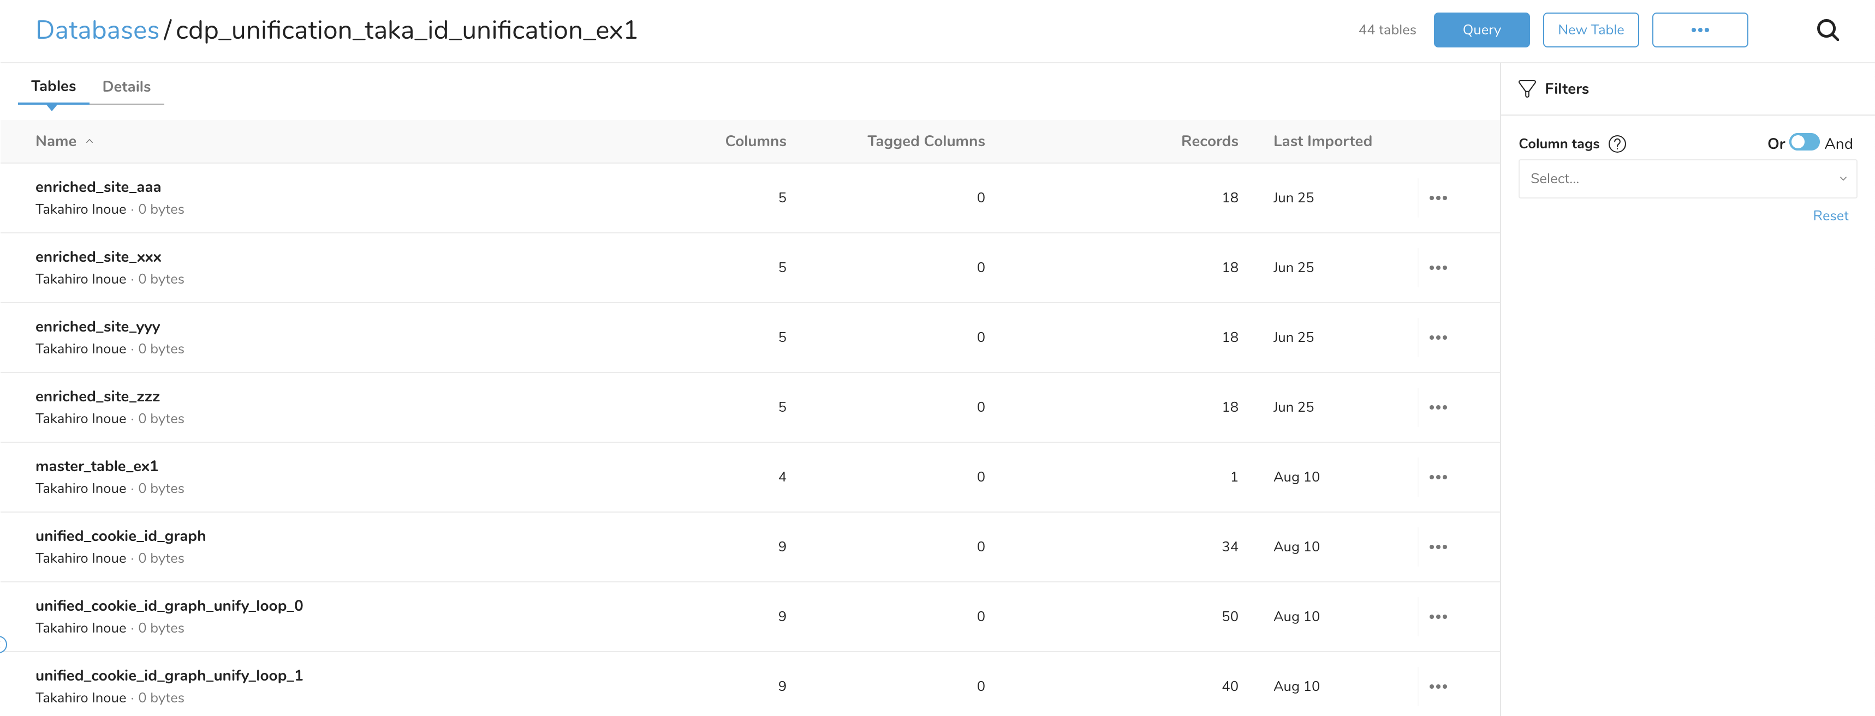The height and width of the screenshot is (716, 1875).
Task: Select the Tables tab
Action: tap(52, 86)
